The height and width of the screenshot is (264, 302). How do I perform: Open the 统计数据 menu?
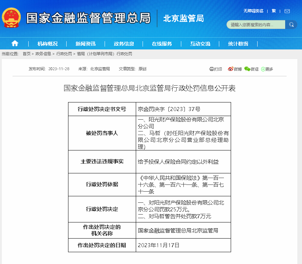[x=238, y=44]
